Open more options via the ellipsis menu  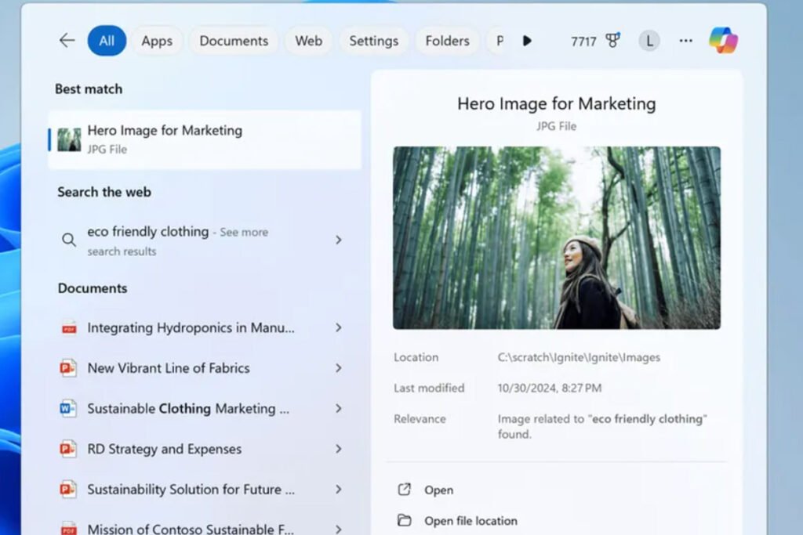(685, 40)
